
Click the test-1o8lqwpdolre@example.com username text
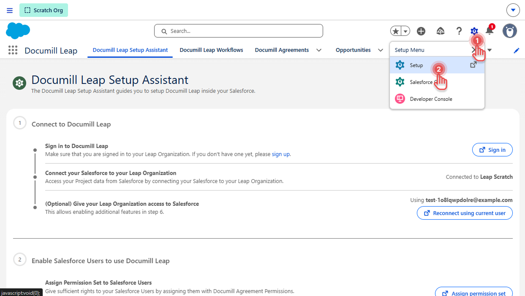coord(469,200)
